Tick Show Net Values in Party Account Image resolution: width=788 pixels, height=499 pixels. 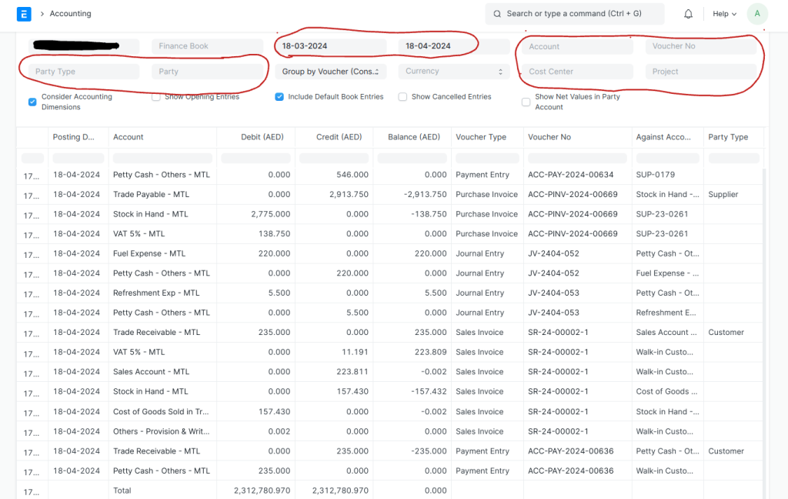[x=526, y=102]
